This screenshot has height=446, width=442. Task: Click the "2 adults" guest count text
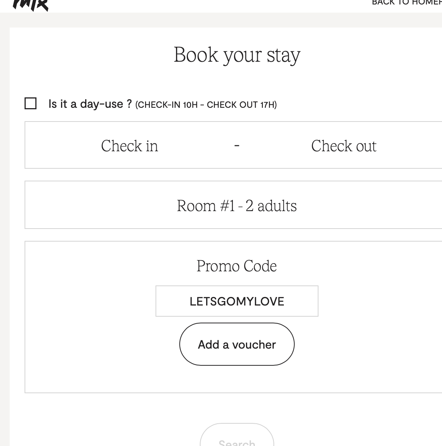point(271,206)
